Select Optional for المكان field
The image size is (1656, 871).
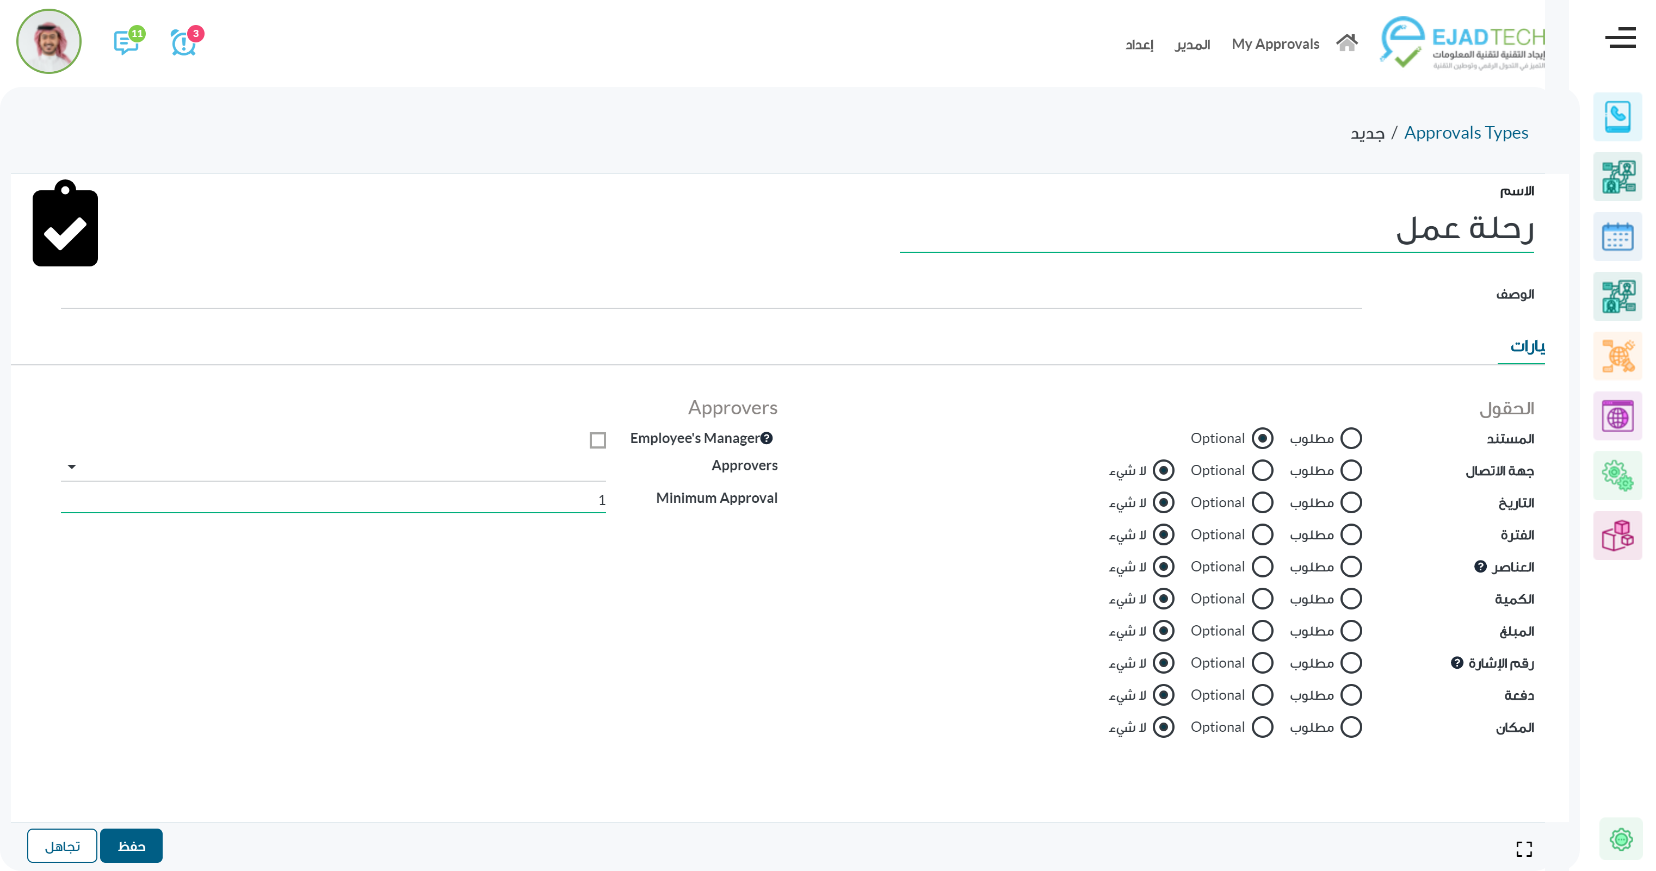(x=1263, y=727)
